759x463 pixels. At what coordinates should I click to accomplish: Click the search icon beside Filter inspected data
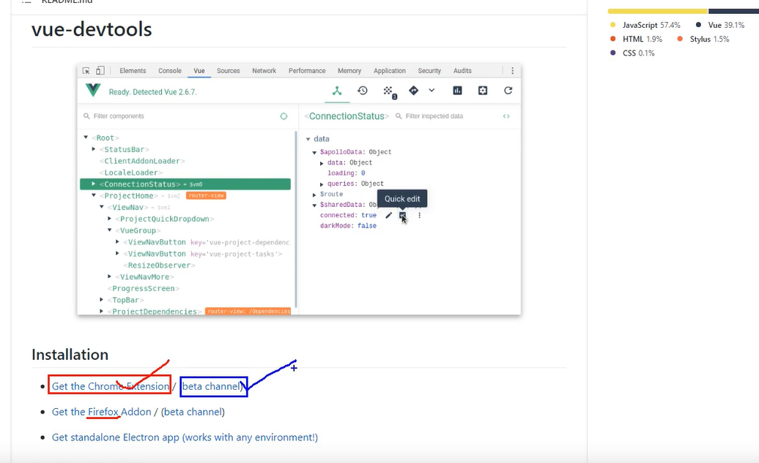[399, 116]
